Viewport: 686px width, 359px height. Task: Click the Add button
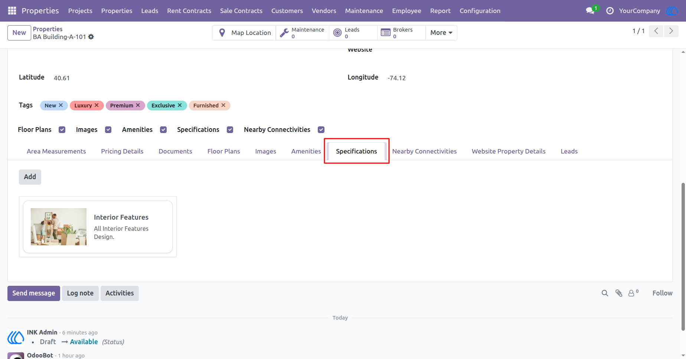click(x=30, y=177)
